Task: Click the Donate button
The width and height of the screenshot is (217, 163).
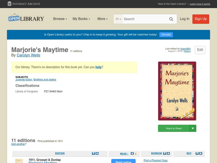Action: coord(166,35)
